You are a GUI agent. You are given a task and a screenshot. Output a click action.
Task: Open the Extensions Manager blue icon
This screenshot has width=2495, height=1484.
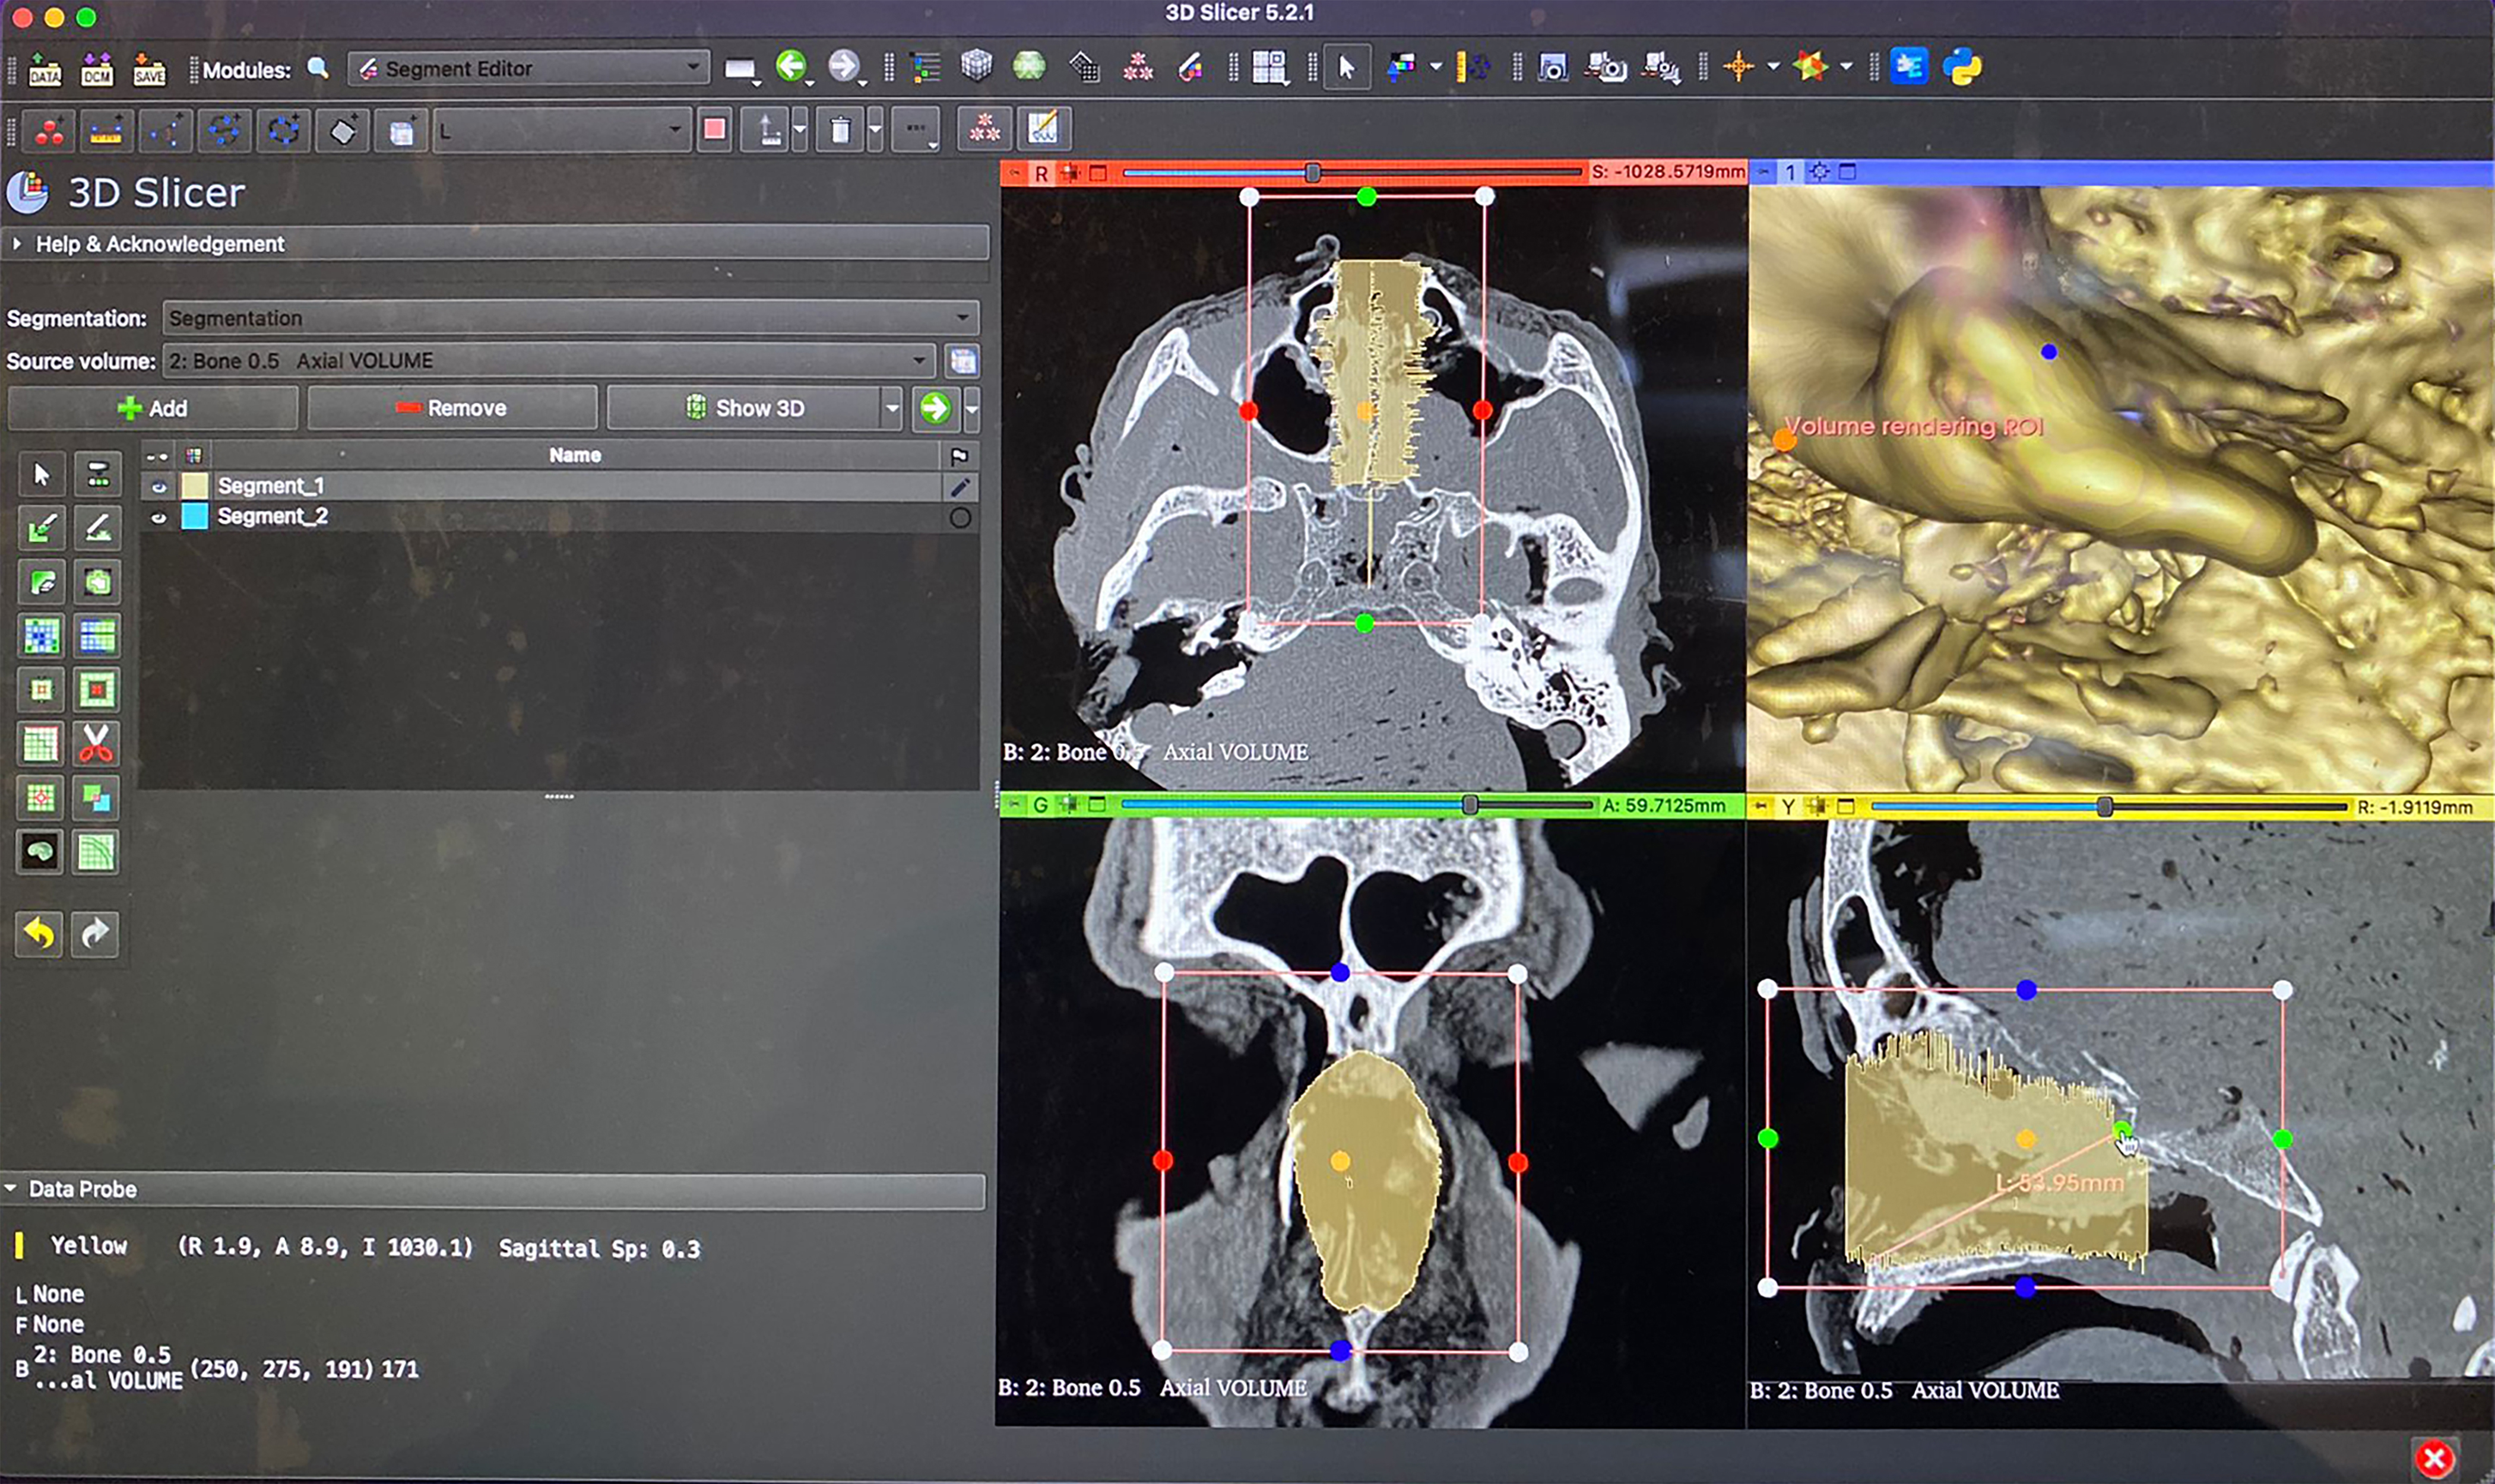[x=1909, y=67]
